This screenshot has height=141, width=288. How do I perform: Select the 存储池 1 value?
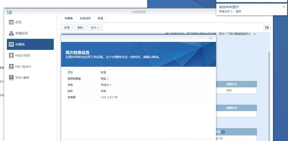click(x=106, y=85)
